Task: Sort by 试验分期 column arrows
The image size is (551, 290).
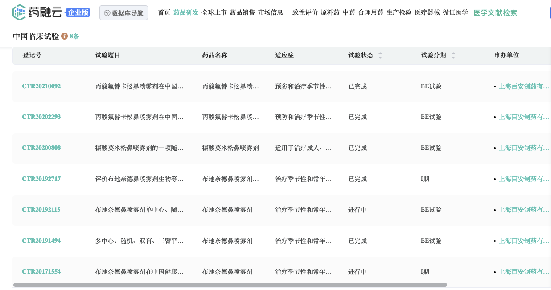Action: [453, 55]
